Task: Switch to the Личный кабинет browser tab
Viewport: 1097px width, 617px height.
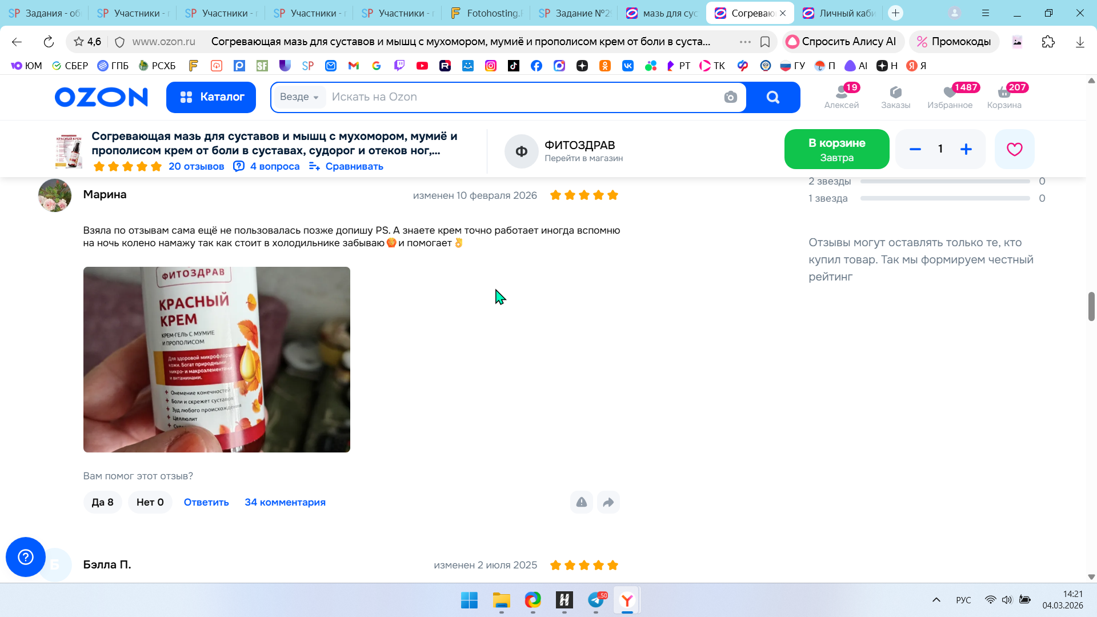Action: 840,13
